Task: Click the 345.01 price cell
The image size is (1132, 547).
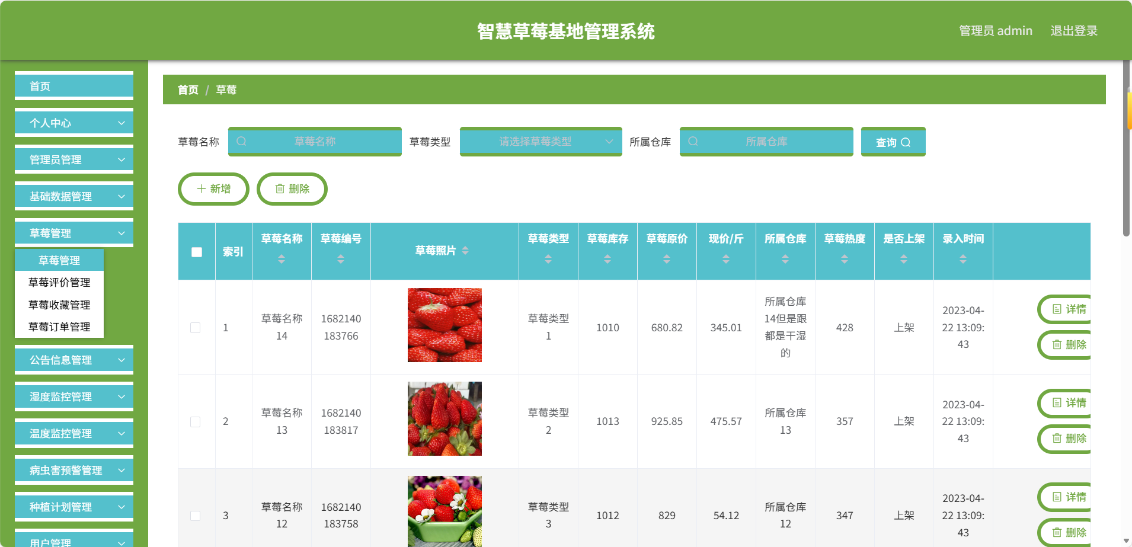Action: coord(726,328)
